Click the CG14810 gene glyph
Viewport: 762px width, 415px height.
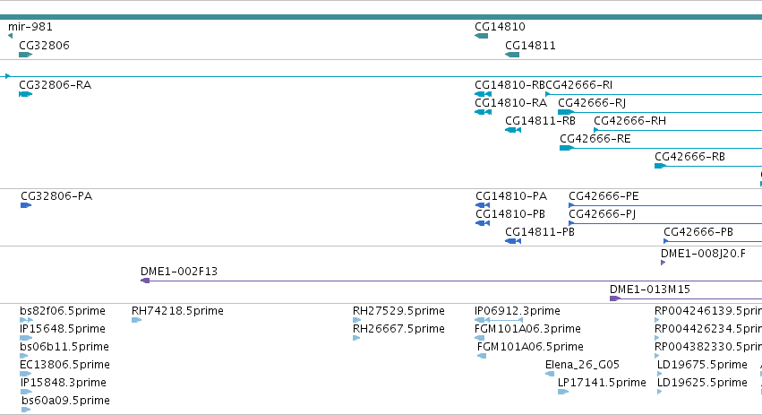tap(481, 36)
